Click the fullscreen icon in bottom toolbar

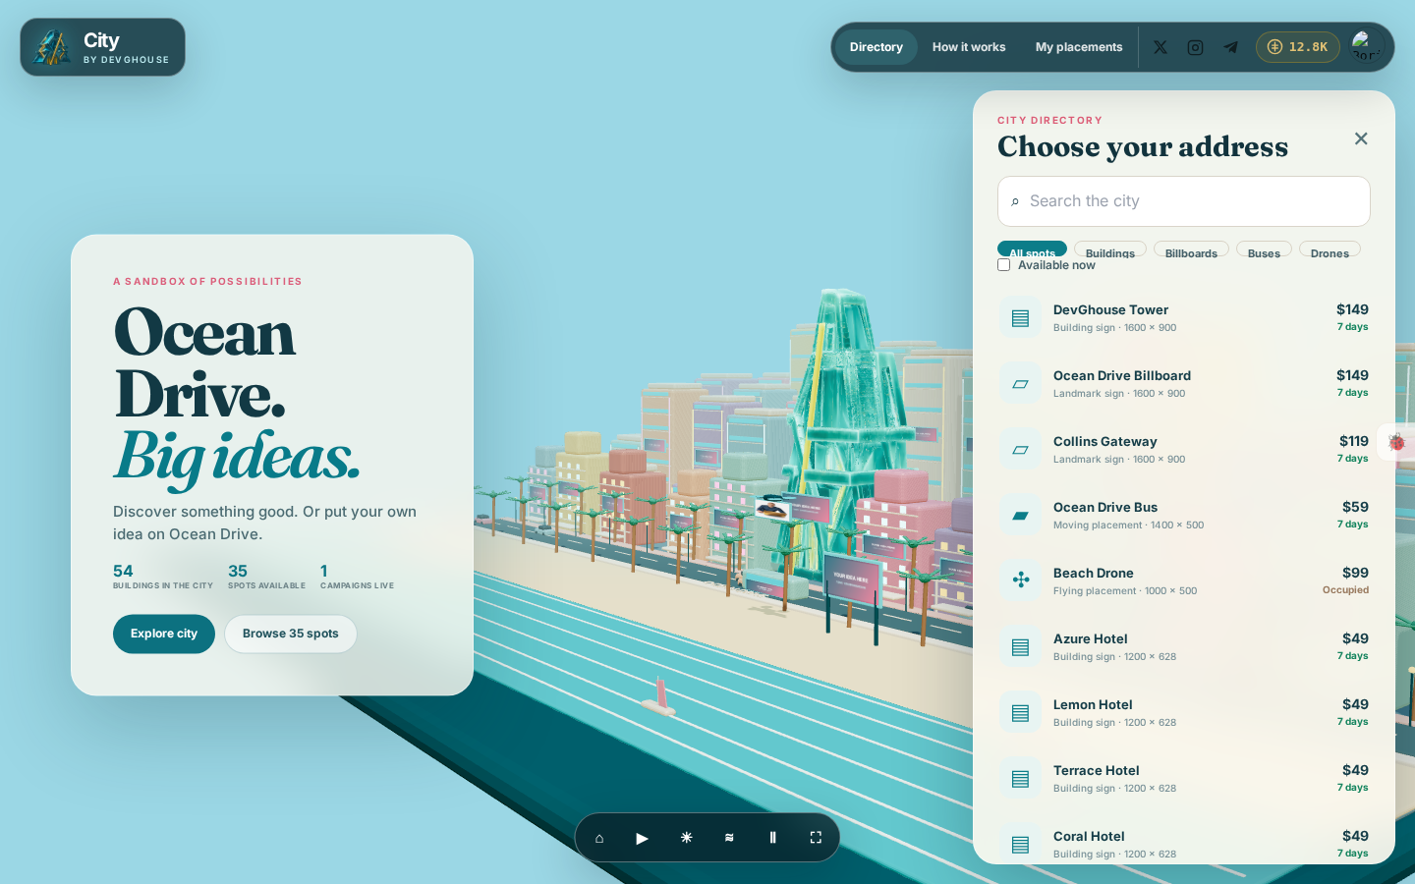point(816,838)
